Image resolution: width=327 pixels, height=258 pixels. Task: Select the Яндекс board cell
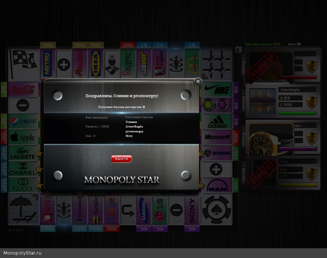(128, 64)
